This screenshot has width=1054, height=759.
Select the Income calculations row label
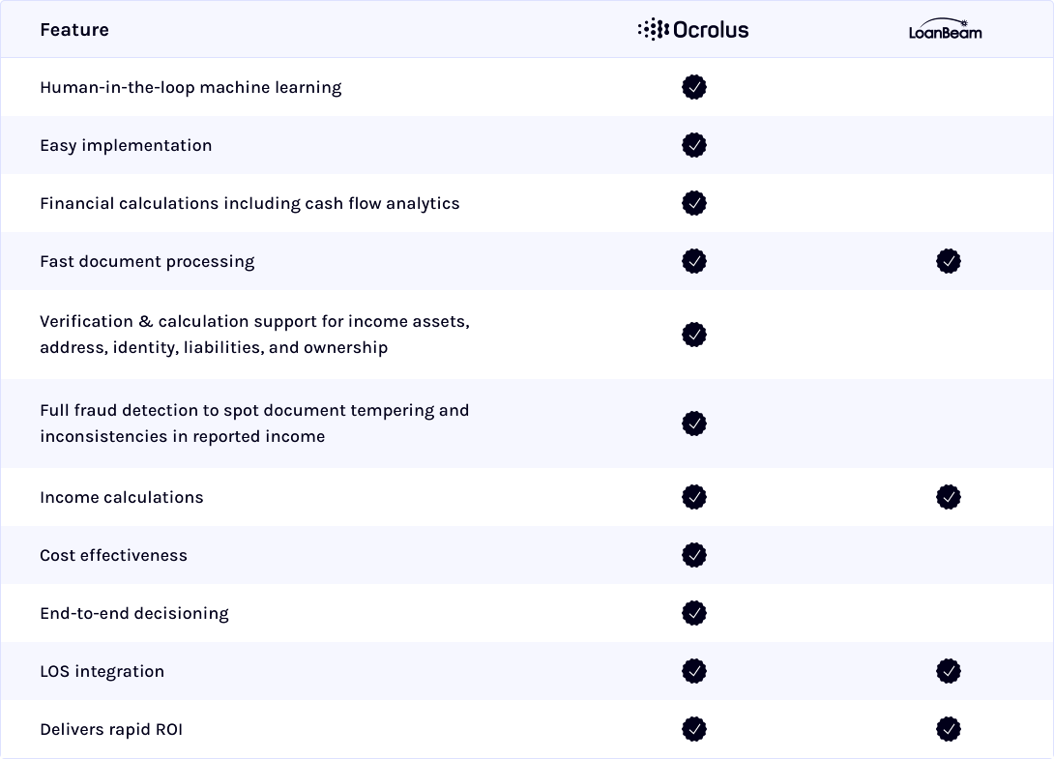pyautogui.click(x=122, y=498)
